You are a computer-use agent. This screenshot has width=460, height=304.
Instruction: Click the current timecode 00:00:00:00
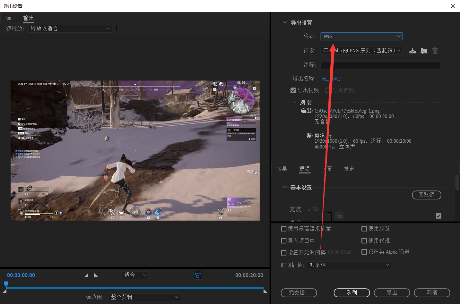point(21,275)
